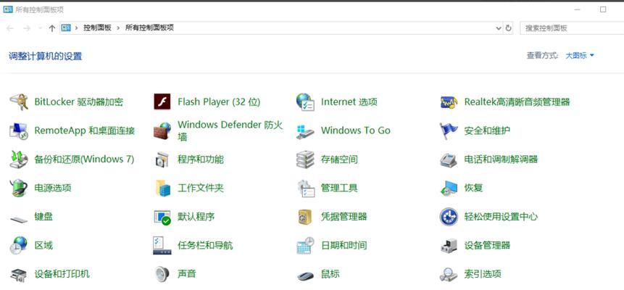Go up one level with the up arrow
Image resolution: width=624 pixels, height=290 pixels.
(51, 28)
